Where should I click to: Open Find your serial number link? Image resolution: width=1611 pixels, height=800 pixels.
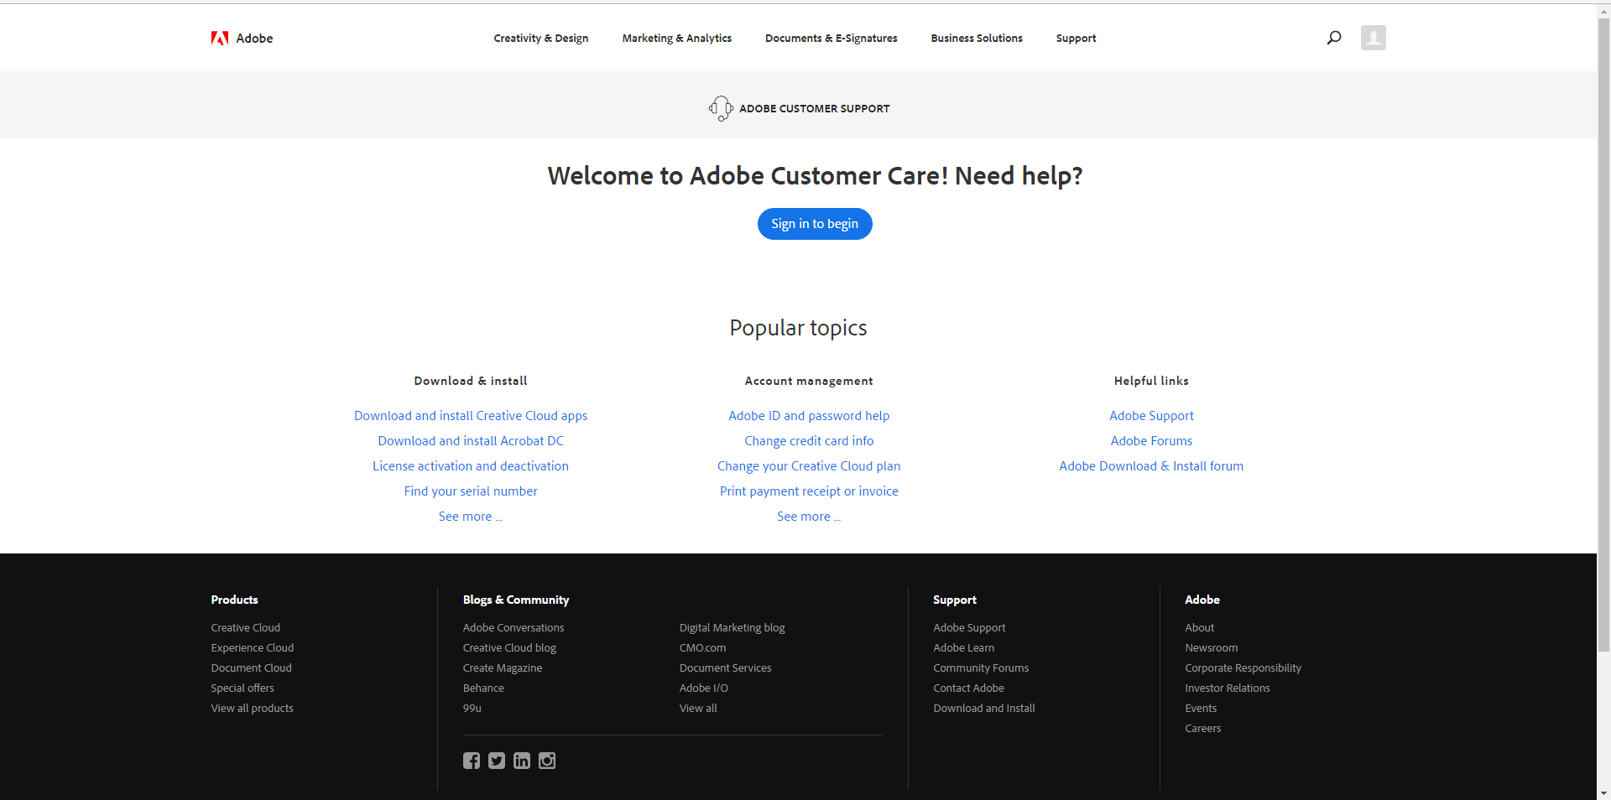(471, 491)
